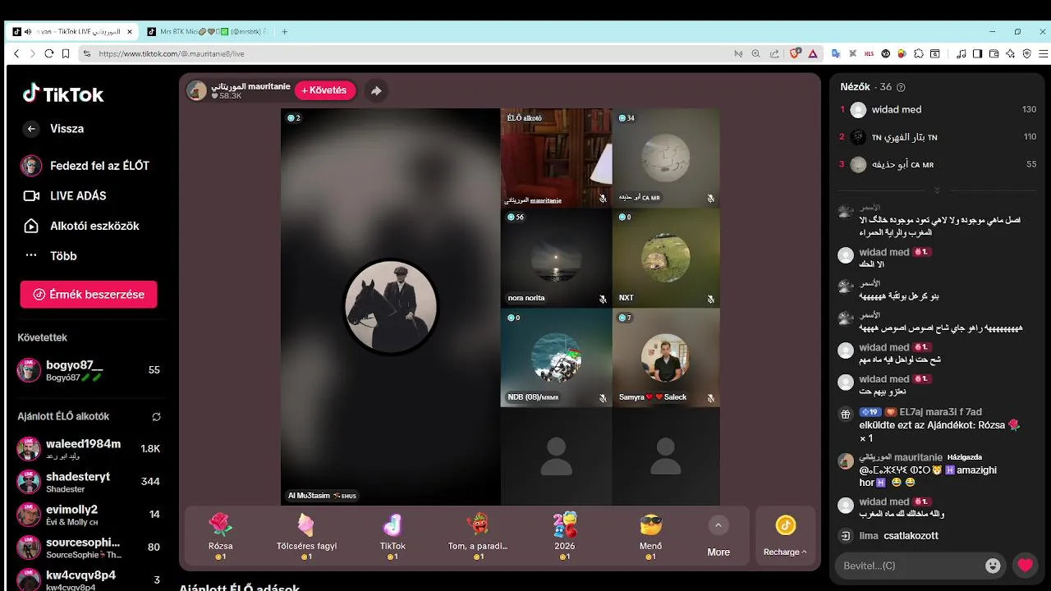Open third-ranked viewer أبو حذيفة
The image size is (1051, 591).
click(x=938, y=164)
